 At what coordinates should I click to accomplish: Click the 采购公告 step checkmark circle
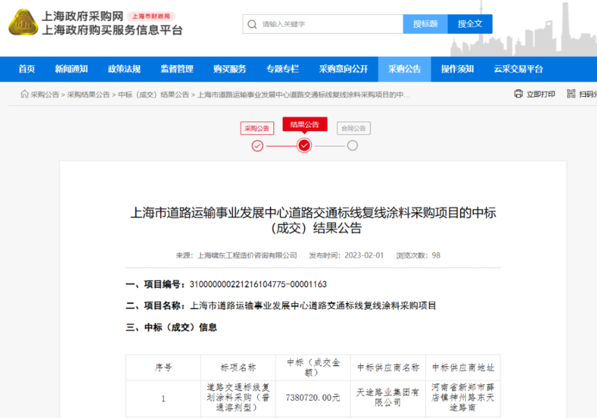pyautogui.click(x=257, y=146)
